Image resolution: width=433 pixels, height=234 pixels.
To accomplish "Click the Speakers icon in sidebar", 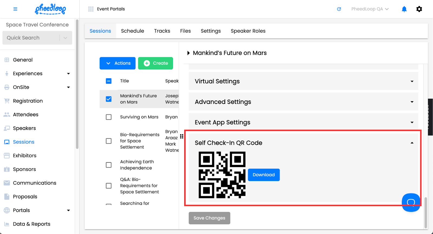I will pos(7,128).
